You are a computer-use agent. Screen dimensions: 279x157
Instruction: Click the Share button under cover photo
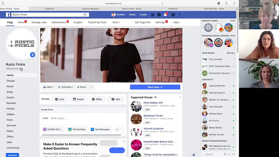[82, 87]
